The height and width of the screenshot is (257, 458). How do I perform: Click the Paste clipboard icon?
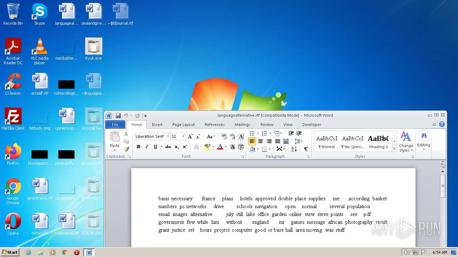[114, 136]
